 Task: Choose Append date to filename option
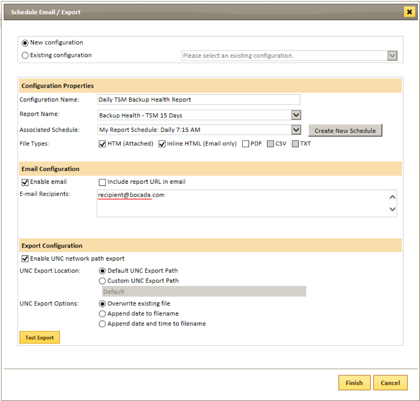tap(102, 314)
